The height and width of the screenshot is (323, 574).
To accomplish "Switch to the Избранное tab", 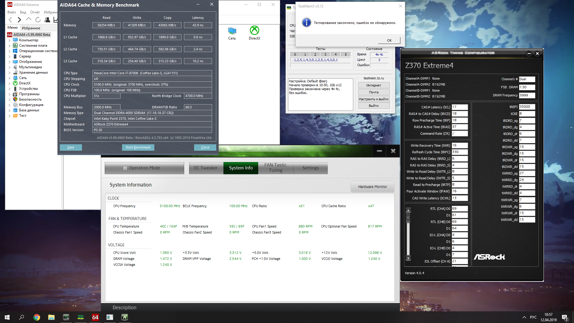I will [x=31, y=28].
